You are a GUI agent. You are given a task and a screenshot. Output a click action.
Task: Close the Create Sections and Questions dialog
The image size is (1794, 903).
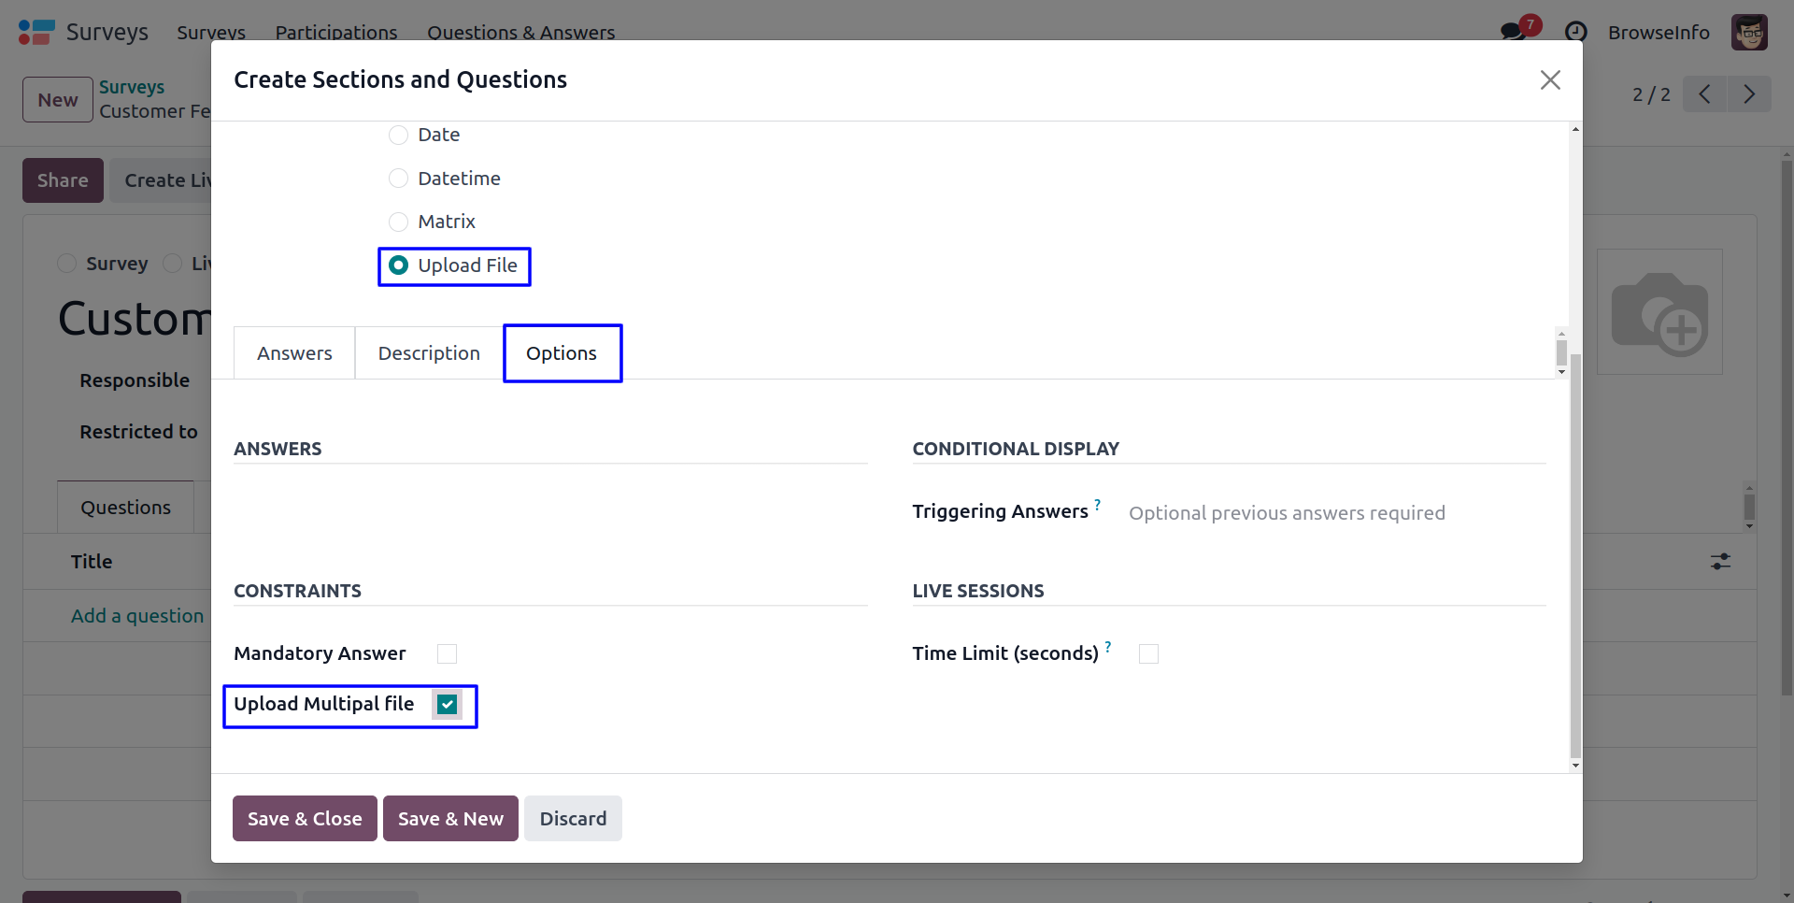[1550, 80]
